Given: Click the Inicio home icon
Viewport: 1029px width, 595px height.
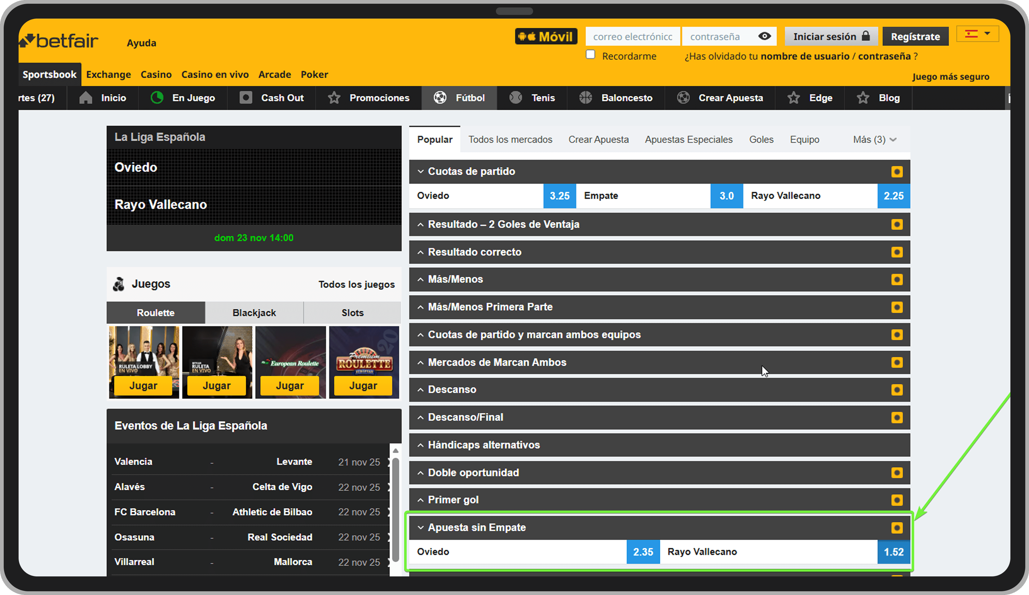Looking at the screenshot, I should (x=86, y=98).
